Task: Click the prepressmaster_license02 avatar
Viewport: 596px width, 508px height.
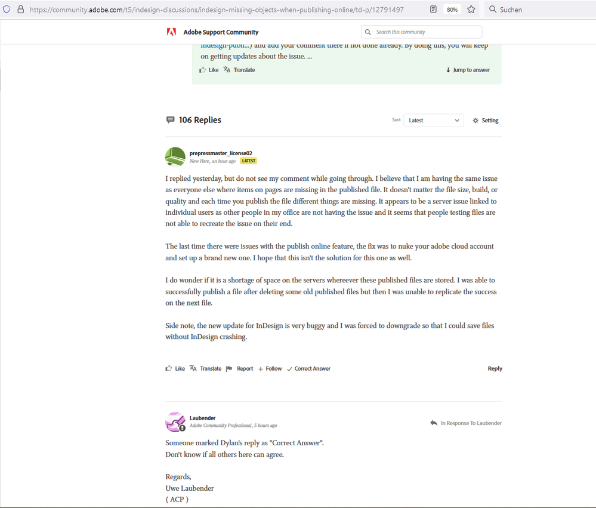Action: [175, 157]
